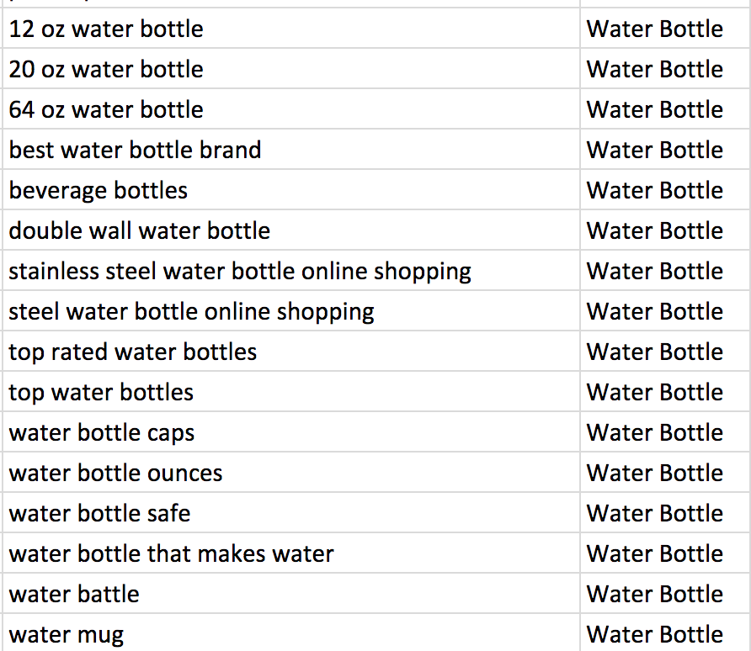Click the "double wall water bottle" cell
Image resolution: width=751 pixels, height=651 pixels.
pyautogui.click(x=140, y=231)
